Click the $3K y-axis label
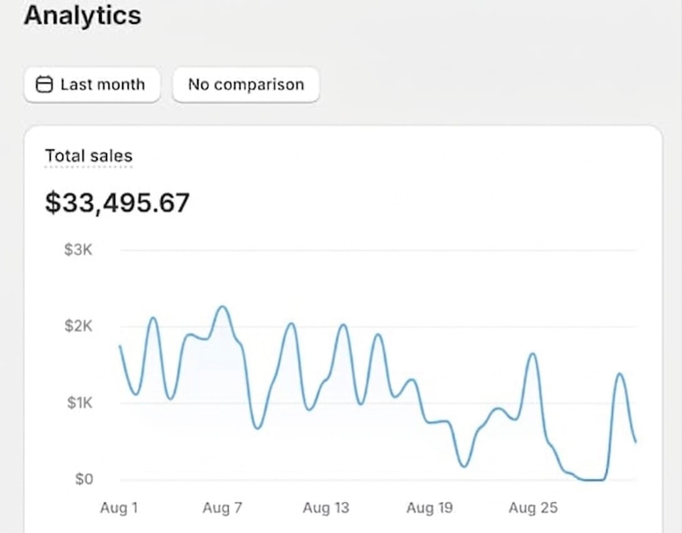 coord(78,250)
